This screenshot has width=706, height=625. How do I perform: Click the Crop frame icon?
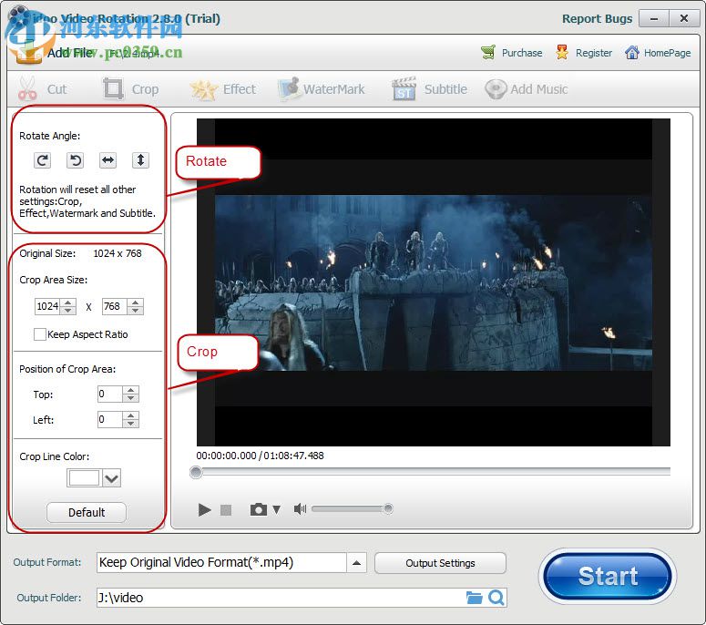click(x=113, y=88)
